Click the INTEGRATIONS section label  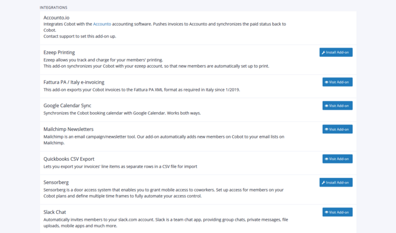(53, 7)
